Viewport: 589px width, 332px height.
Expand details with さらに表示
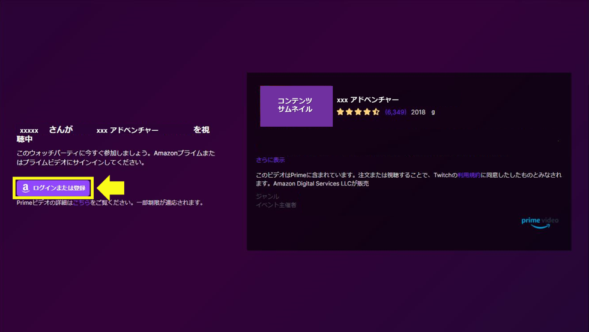[x=270, y=160]
